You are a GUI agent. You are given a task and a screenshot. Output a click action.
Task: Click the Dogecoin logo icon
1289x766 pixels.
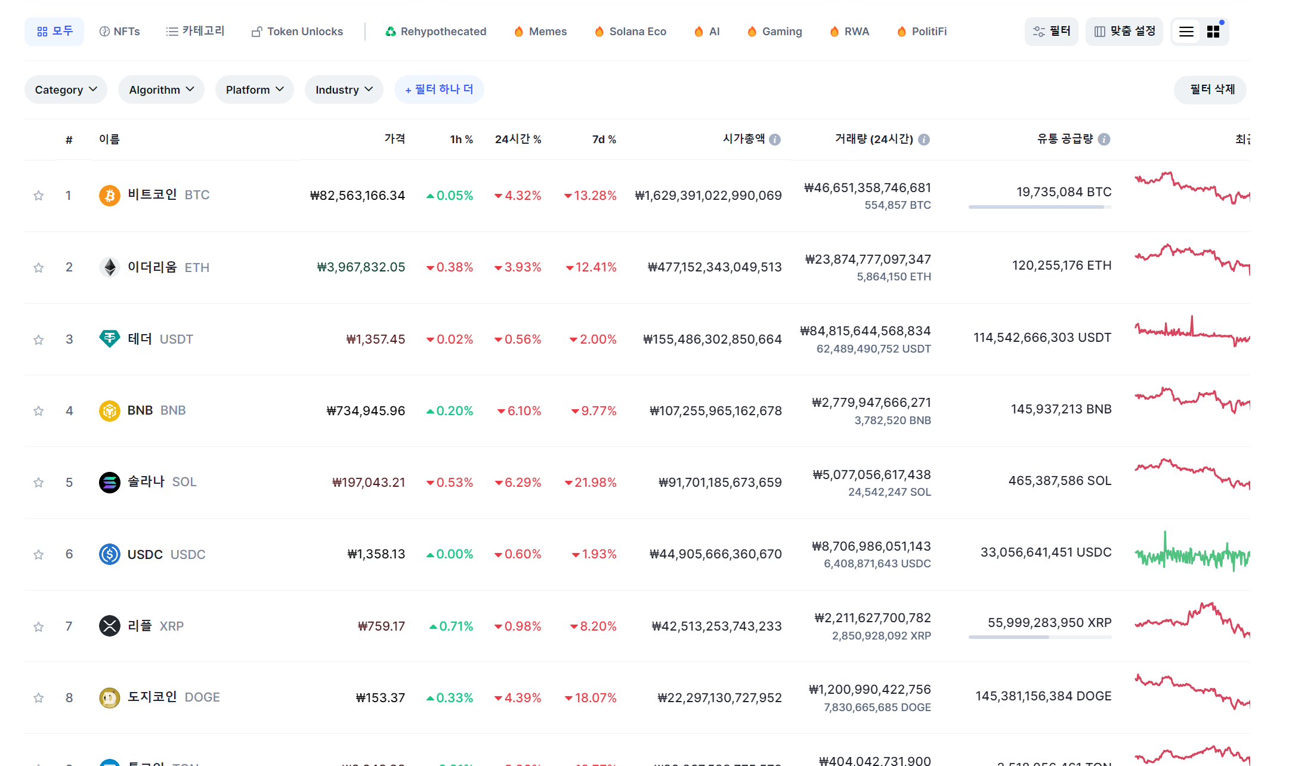click(109, 697)
